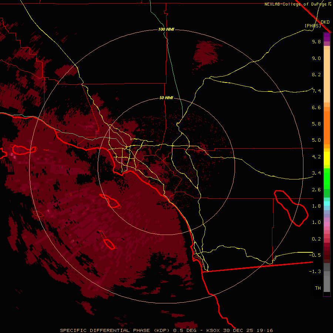
Task: Pick the cyan segment of the color bar
Action: point(327,203)
